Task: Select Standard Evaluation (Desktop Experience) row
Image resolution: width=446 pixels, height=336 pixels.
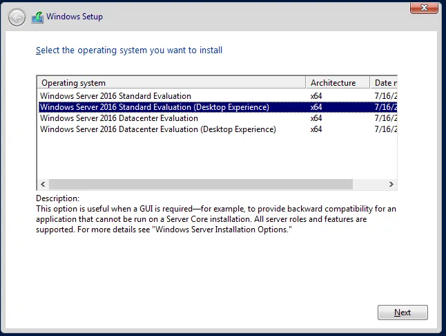Action: coord(217,107)
